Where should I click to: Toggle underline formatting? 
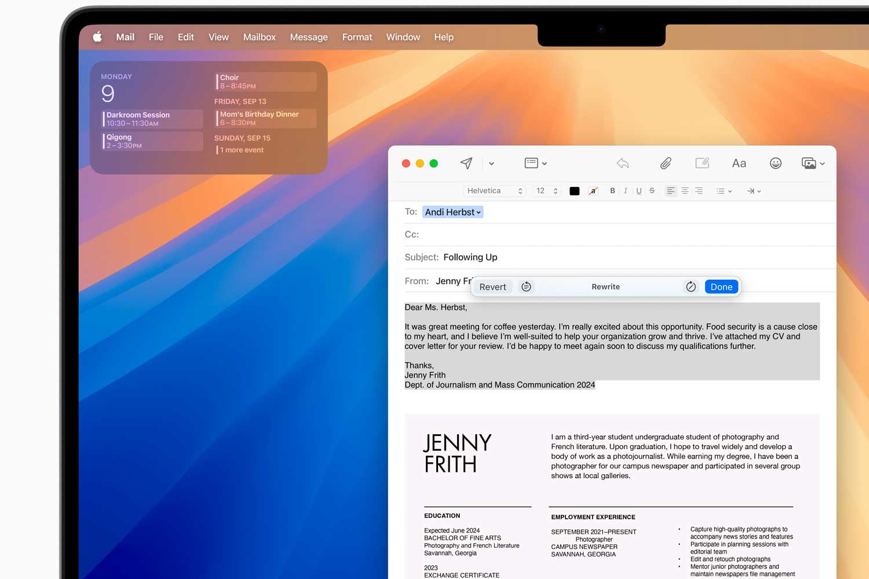point(638,190)
